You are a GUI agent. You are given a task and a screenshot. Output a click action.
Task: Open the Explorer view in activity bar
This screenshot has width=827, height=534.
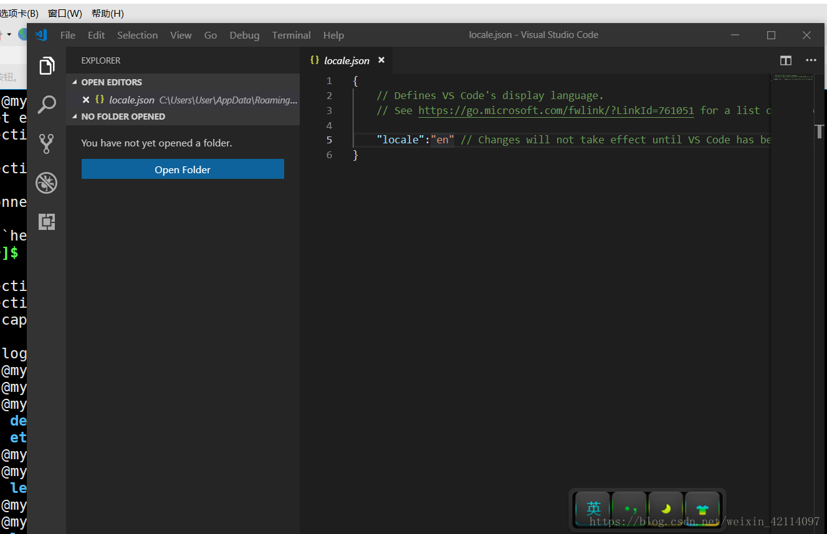pos(47,65)
